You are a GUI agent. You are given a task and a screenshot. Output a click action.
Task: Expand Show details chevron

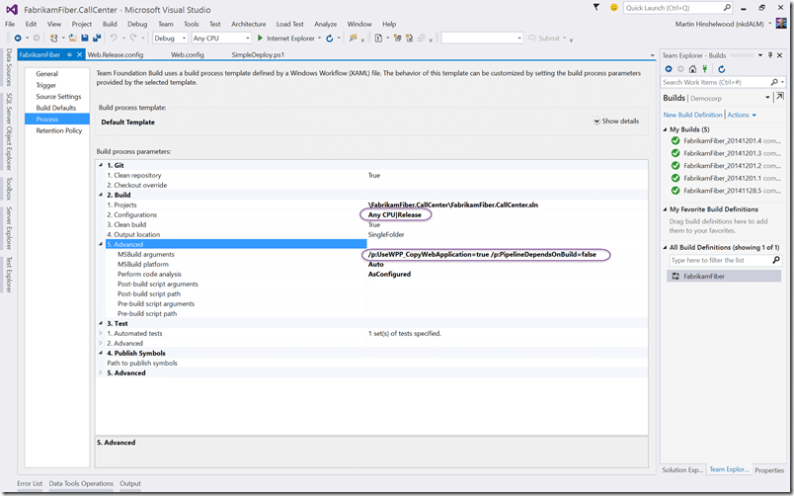click(x=596, y=122)
